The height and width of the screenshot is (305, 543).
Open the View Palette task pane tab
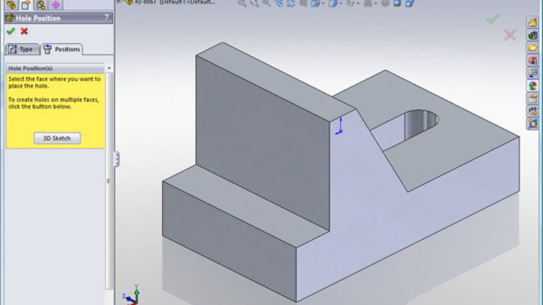533,73
